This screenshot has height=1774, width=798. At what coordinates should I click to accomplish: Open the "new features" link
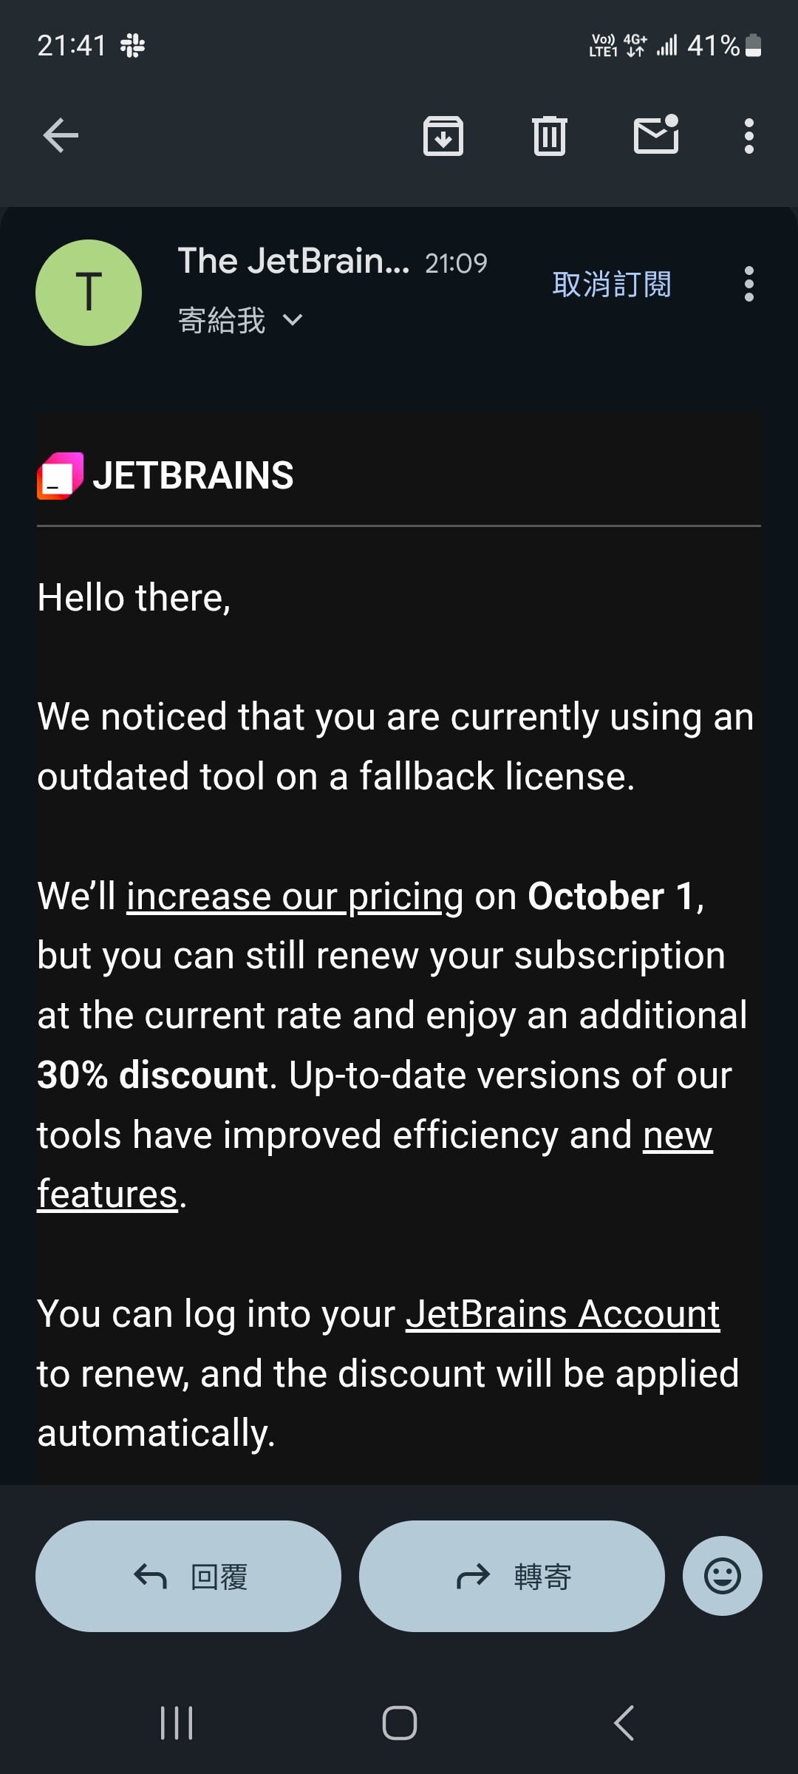[x=677, y=1135]
